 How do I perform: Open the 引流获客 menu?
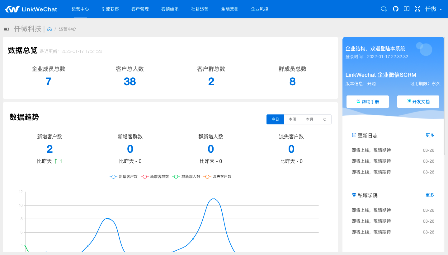pos(110,9)
